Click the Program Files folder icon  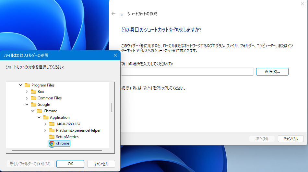coord(27,85)
